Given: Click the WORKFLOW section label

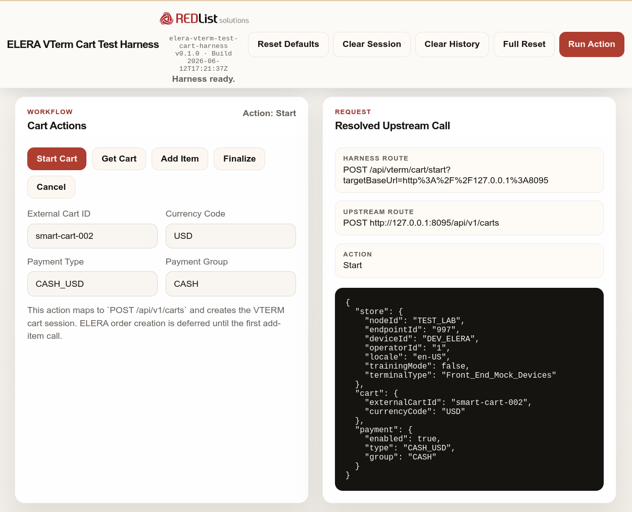Looking at the screenshot, I should click(50, 112).
